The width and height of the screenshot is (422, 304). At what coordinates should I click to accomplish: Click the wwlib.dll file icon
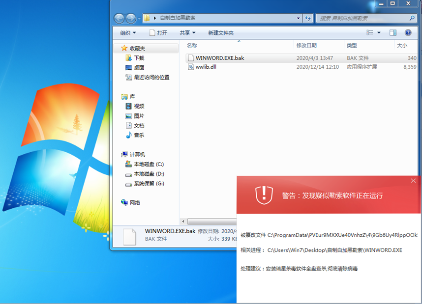tap(191, 67)
